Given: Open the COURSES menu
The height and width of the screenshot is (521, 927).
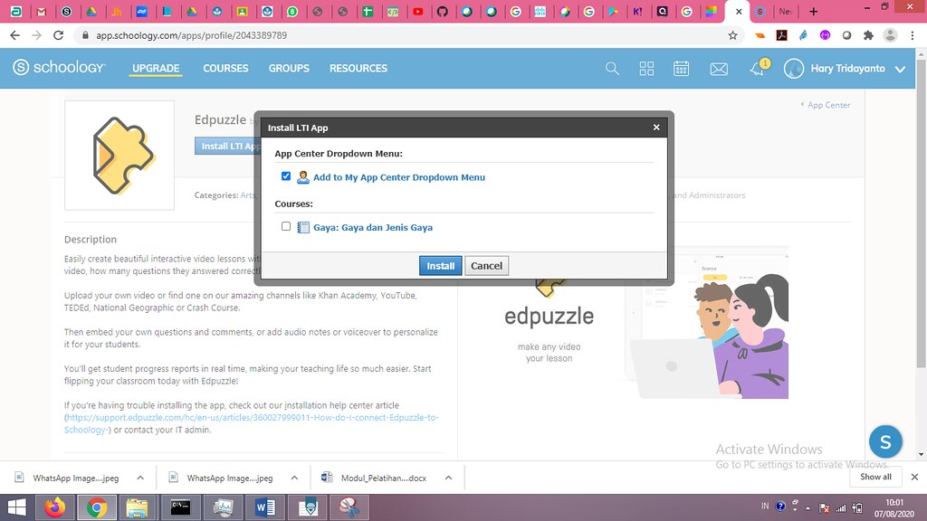Looking at the screenshot, I should (x=225, y=69).
